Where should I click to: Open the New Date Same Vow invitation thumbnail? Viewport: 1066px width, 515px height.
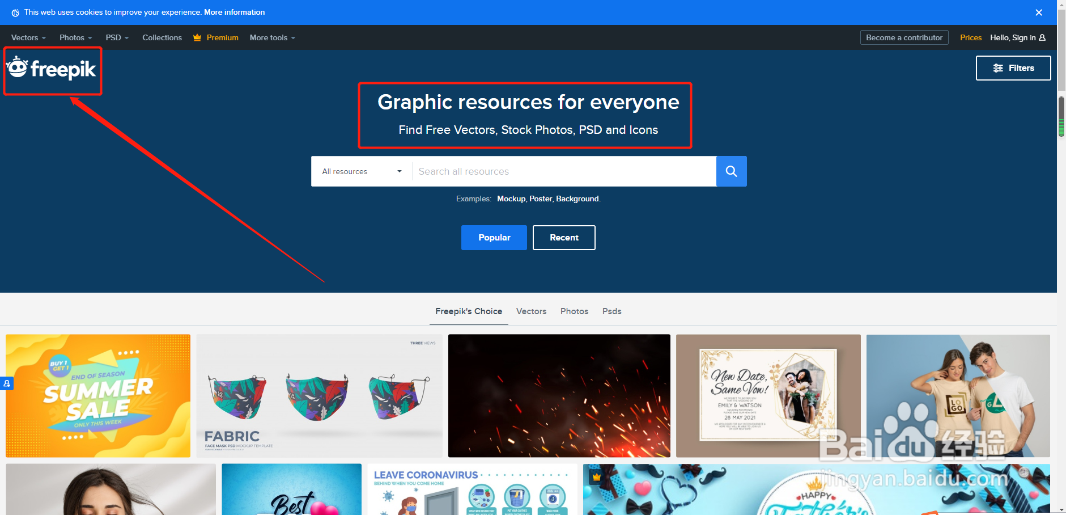pyautogui.click(x=768, y=396)
